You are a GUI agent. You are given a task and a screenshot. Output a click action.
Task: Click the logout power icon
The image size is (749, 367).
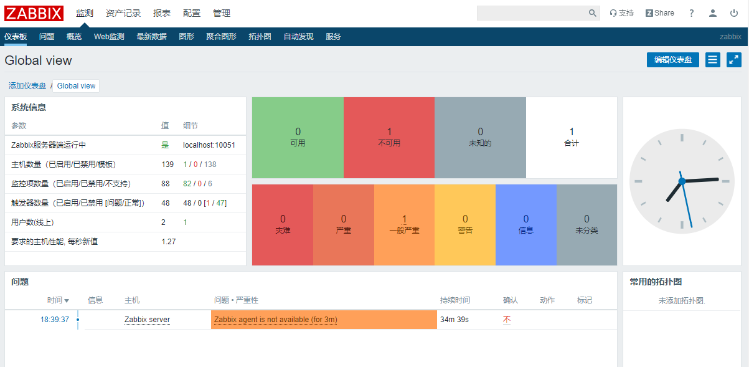pyautogui.click(x=734, y=13)
